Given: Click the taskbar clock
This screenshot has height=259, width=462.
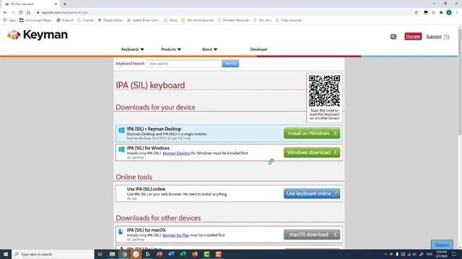Looking at the screenshot, I should (x=441, y=254).
